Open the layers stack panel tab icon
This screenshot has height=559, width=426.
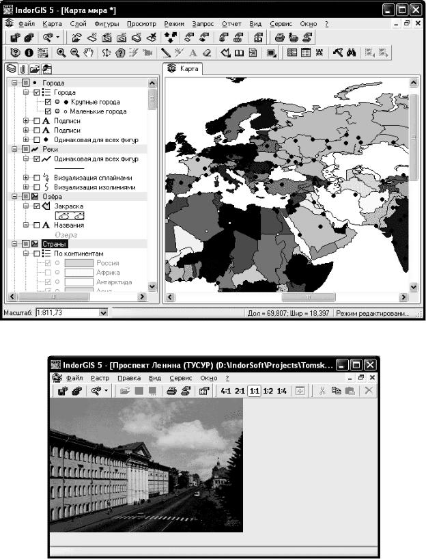pyautogui.click(x=12, y=68)
